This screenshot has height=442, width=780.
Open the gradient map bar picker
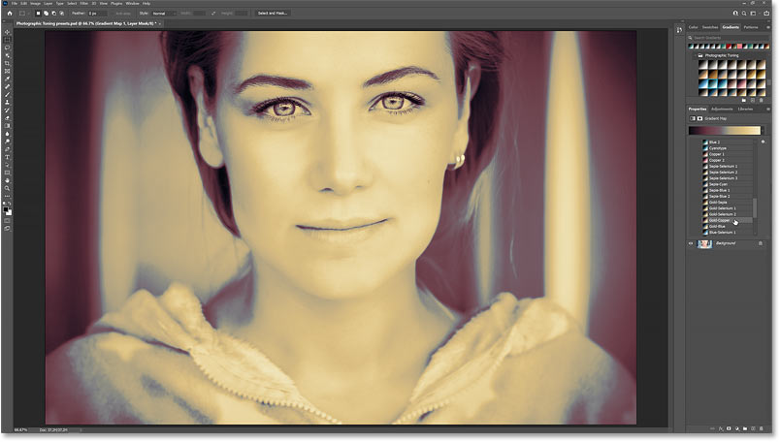tap(724, 130)
